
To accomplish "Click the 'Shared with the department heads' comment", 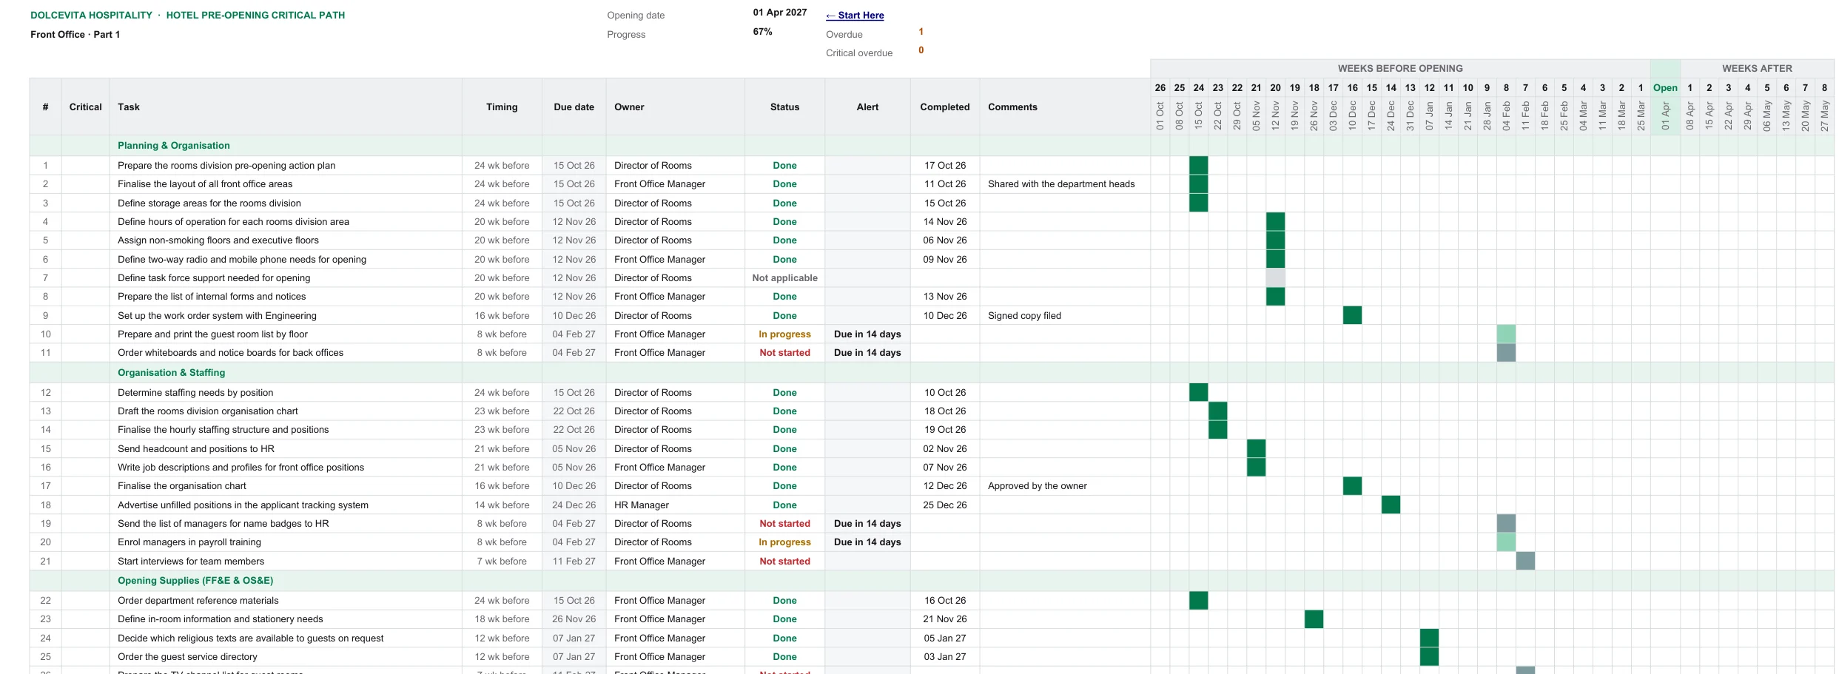I will (1061, 184).
